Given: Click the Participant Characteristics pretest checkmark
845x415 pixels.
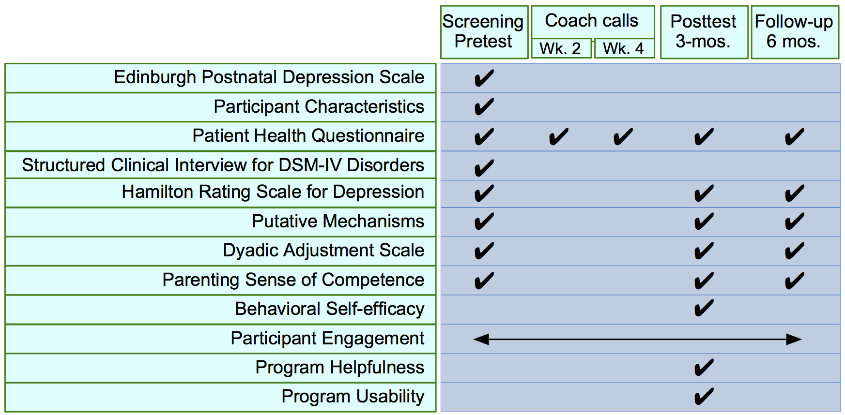Looking at the screenshot, I should click(484, 107).
